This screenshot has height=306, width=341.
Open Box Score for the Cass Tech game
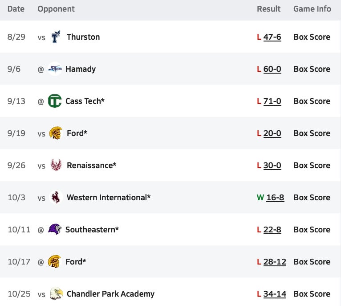(312, 101)
